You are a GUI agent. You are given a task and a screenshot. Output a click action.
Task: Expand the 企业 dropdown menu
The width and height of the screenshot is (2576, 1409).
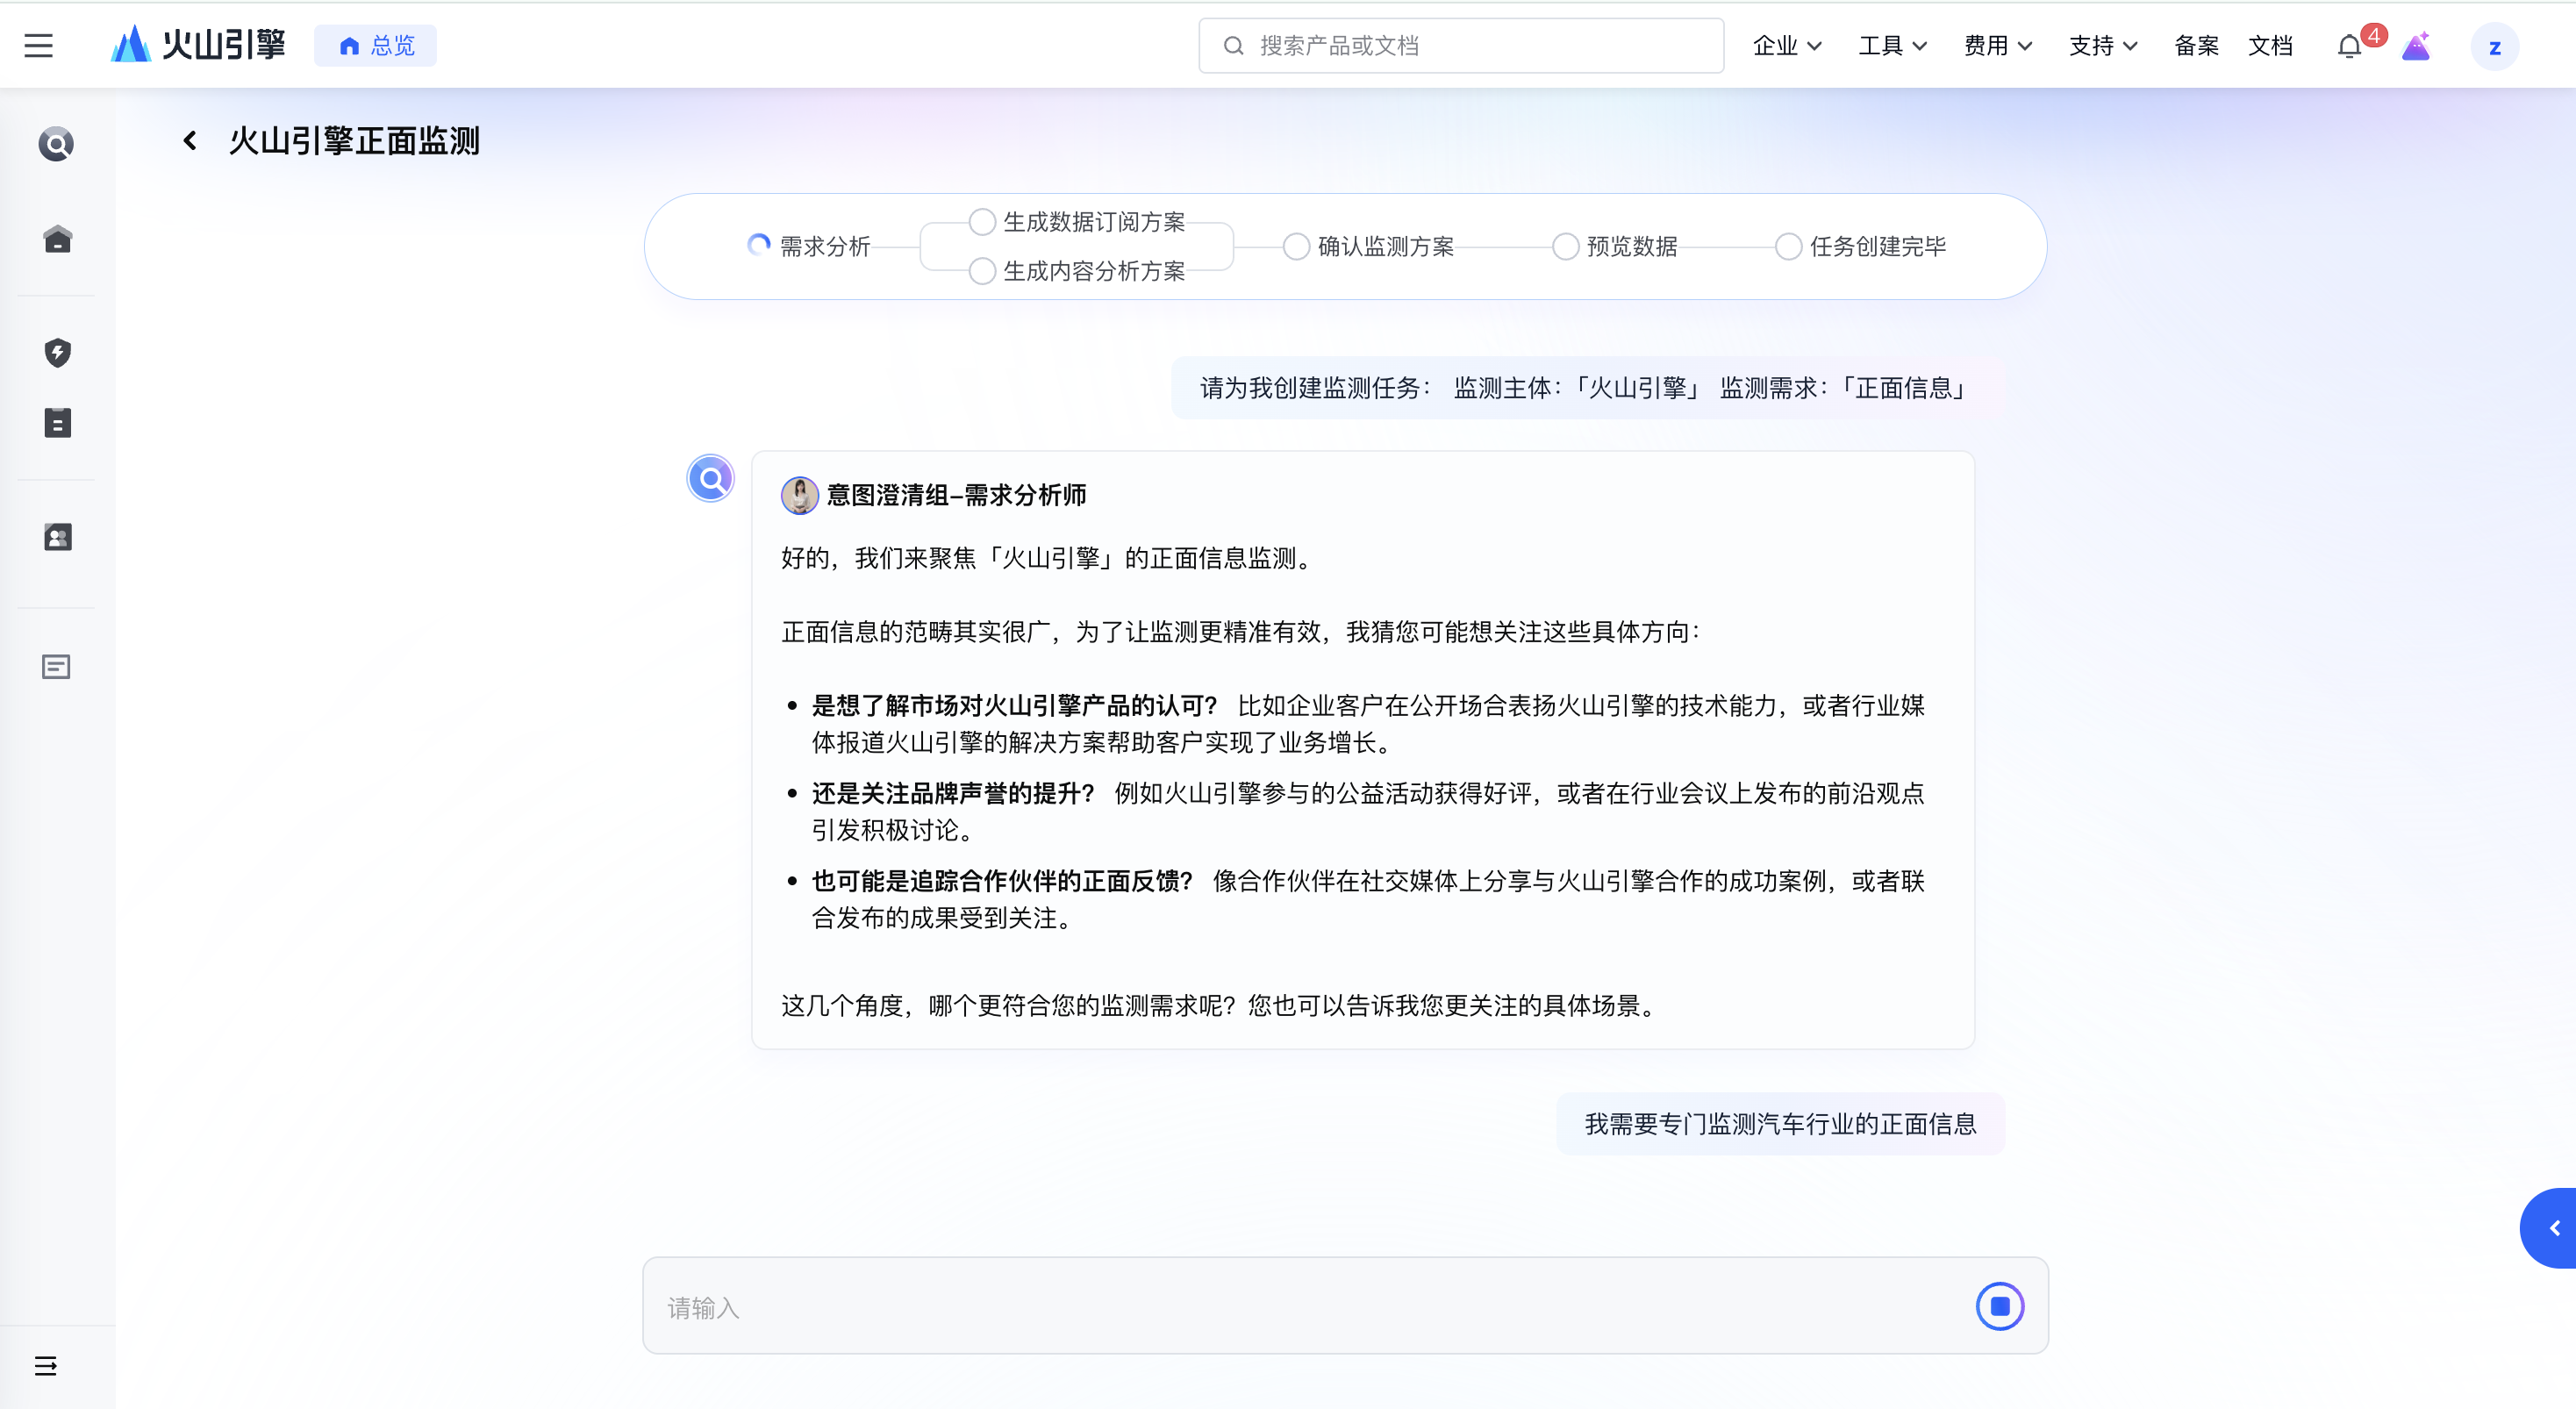[x=1787, y=46]
